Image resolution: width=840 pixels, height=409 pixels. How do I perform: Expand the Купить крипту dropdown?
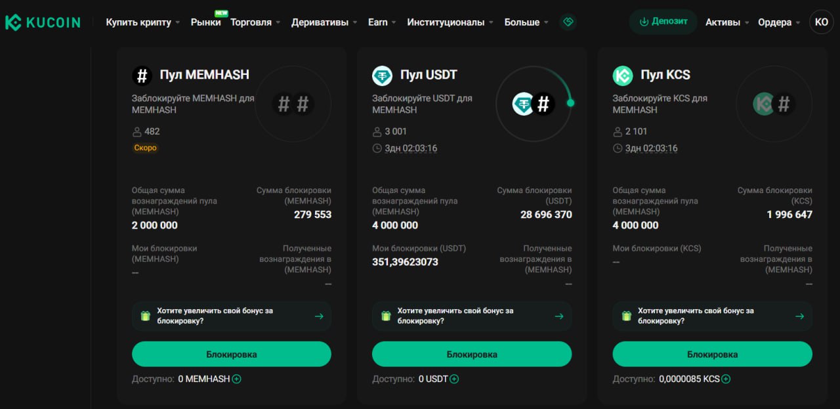click(143, 22)
